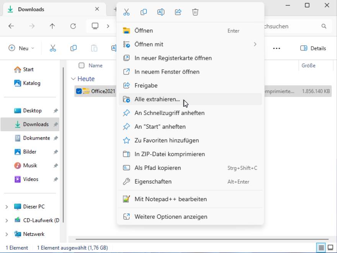Viewport: 337px width, 253px height.
Task: Click the navigation pane vertical scrollbar
Action: pyautogui.click(x=63, y=145)
